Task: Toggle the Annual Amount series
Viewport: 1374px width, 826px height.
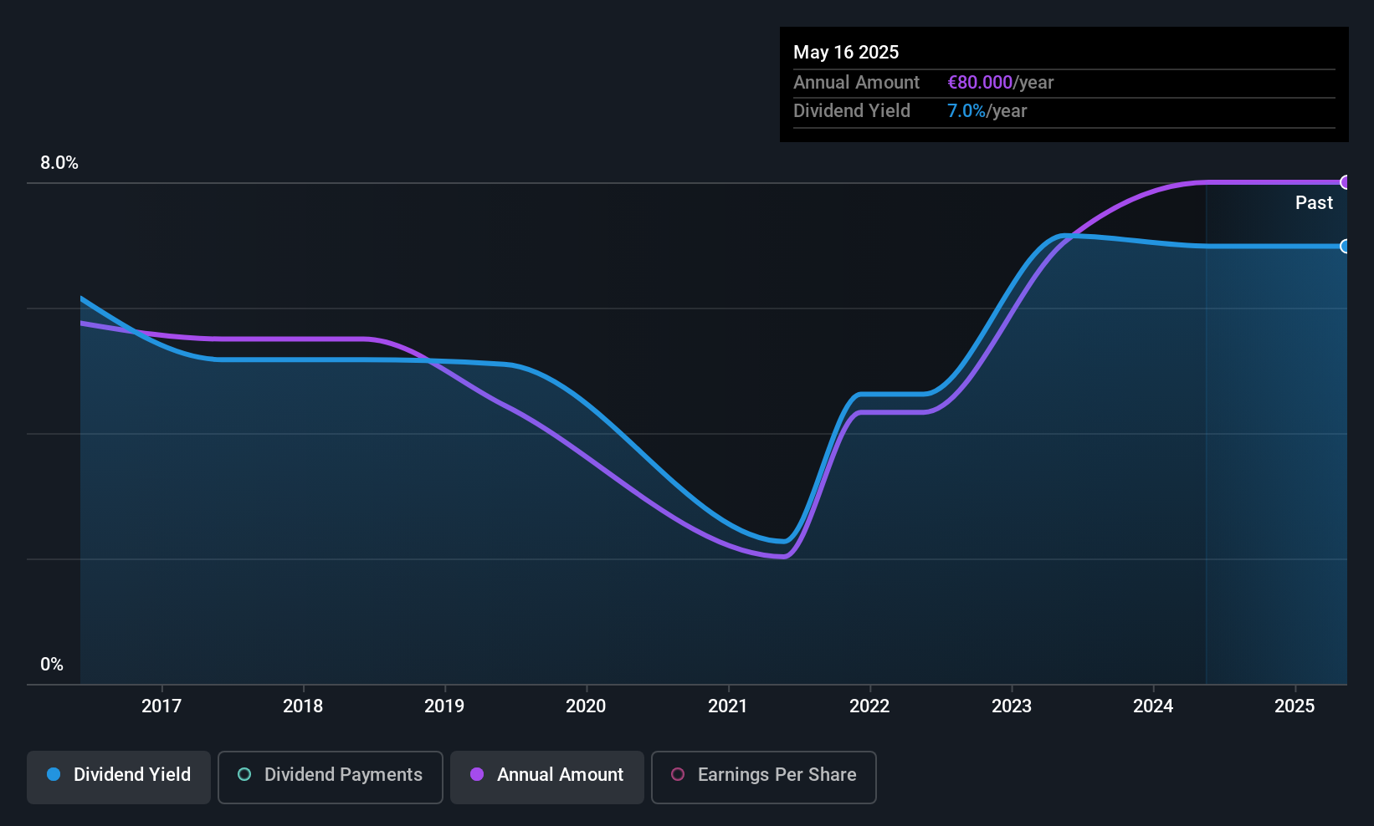Action: [x=547, y=778]
